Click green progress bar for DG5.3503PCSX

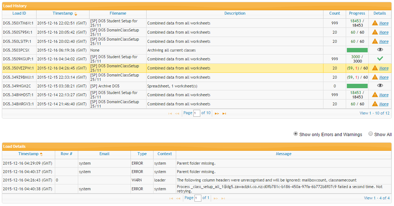[x=357, y=50]
